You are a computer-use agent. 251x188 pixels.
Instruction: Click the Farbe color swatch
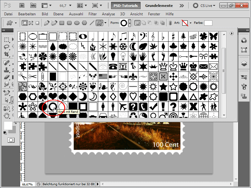(208, 23)
